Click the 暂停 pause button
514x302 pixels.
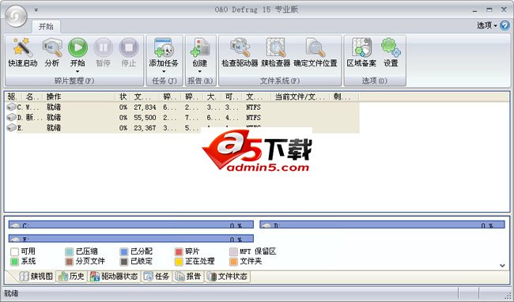click(x=104, y=52)
